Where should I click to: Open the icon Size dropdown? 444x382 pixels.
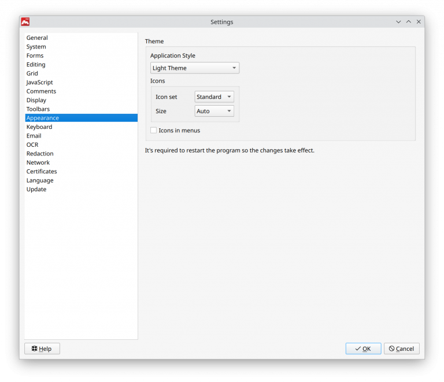pyautogui.click(x=214, y=111)
